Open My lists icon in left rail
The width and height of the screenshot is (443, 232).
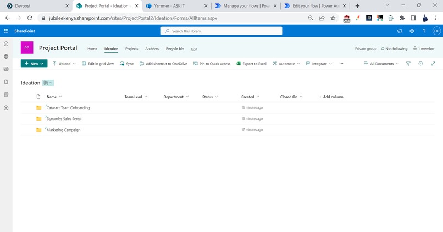pyautogui.click(x=6, y=94)
